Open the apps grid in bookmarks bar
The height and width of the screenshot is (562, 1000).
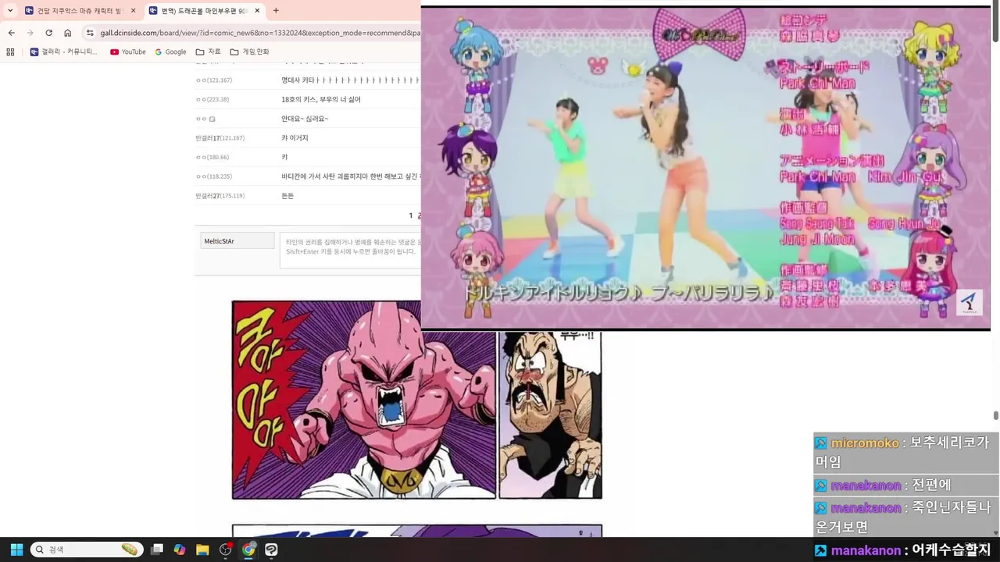(x=10, y=52)
